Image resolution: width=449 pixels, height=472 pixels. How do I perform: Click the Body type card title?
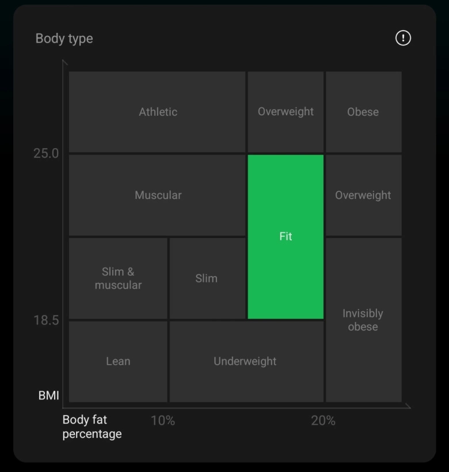64,39
